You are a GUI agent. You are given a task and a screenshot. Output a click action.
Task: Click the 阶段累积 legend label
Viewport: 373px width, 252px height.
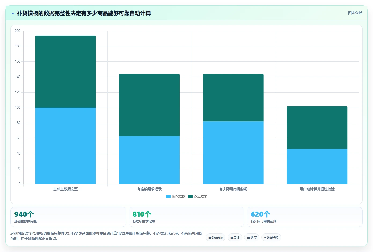178,196
